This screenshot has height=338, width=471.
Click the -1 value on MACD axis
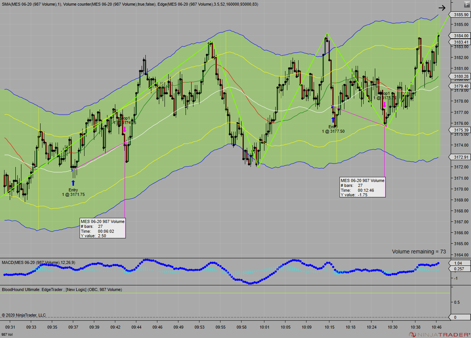[x=456, y=278]
